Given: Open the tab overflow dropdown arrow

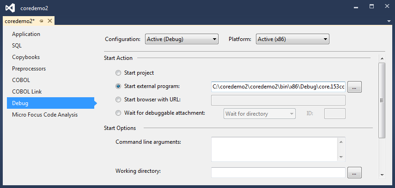Looking at the screenshot, I should tap(389, 21).
